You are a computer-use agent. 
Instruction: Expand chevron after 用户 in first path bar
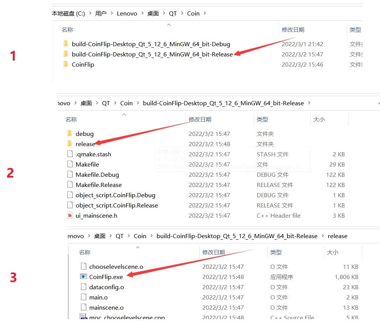pos(112,13)
